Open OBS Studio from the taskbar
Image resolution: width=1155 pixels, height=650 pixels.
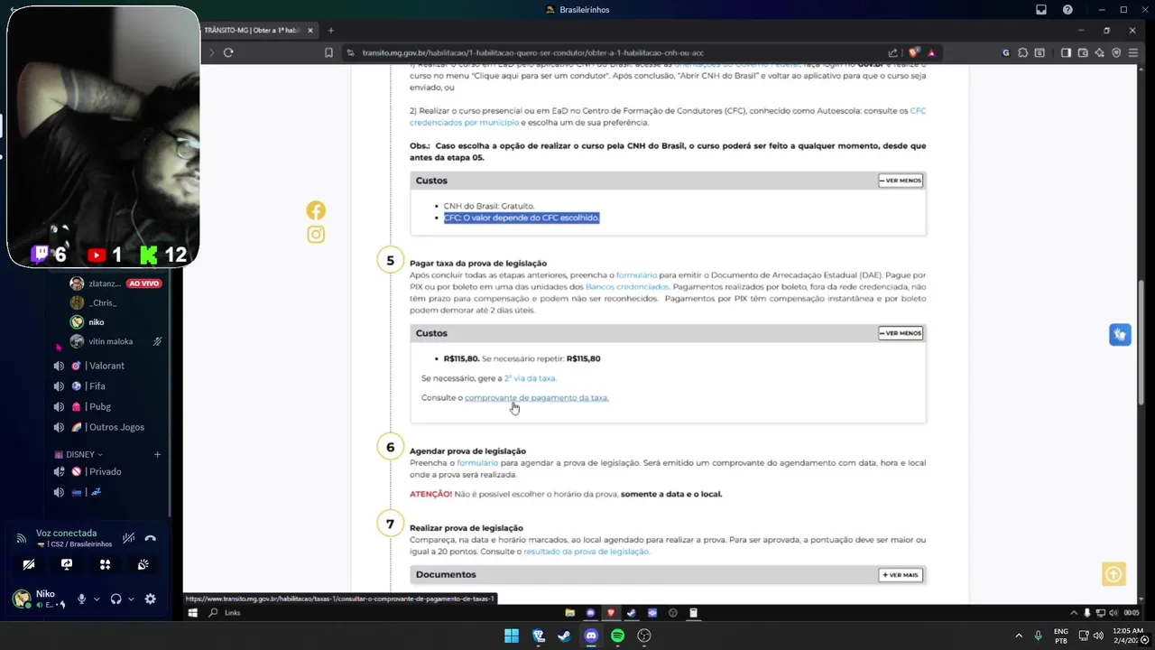coord(644,636)
